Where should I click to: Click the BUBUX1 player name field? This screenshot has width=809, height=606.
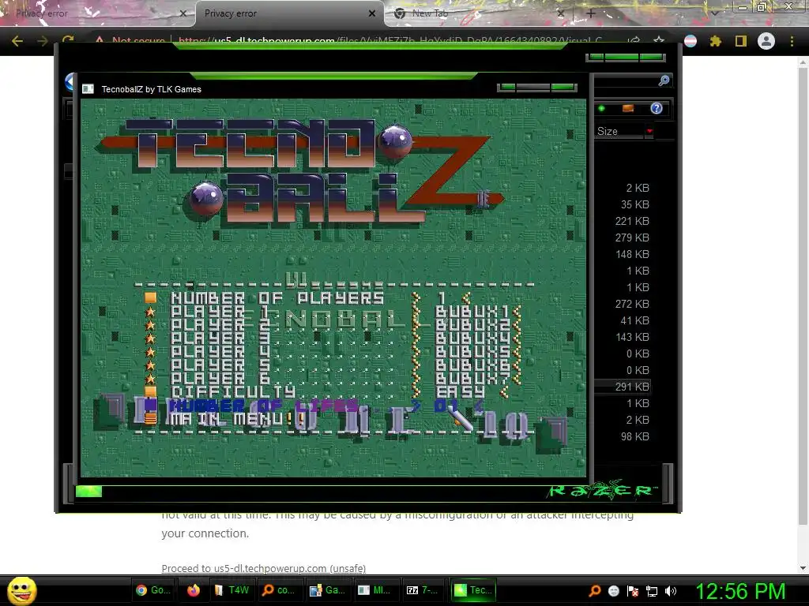click(472, 311)
